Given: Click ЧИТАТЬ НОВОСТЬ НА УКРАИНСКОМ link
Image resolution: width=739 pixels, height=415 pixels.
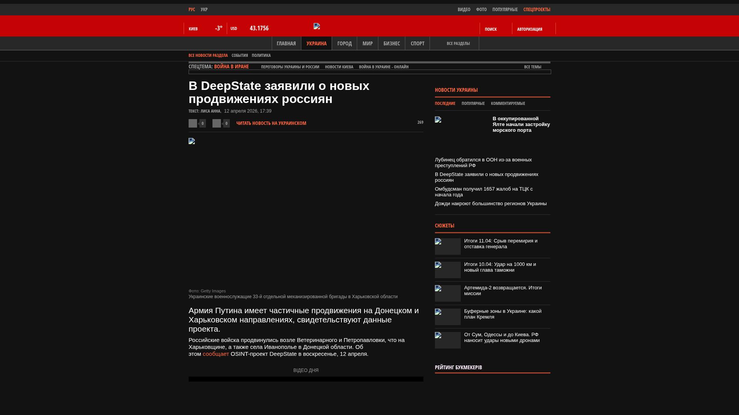Looking at the screenshot, I should click(271, 123).
